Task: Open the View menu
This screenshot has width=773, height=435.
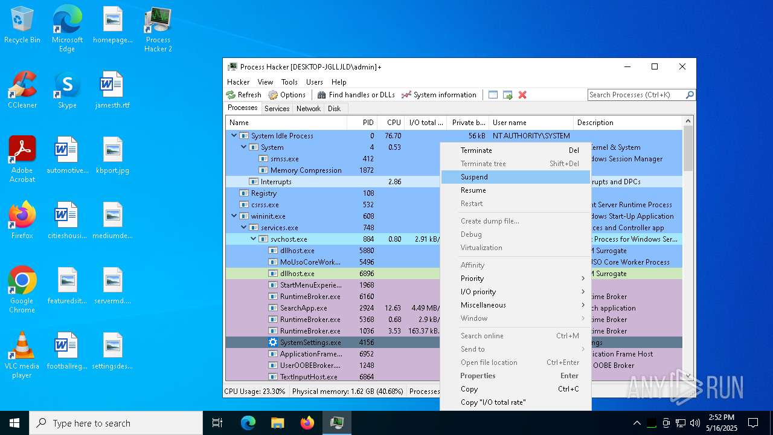Action: (266, 82)
